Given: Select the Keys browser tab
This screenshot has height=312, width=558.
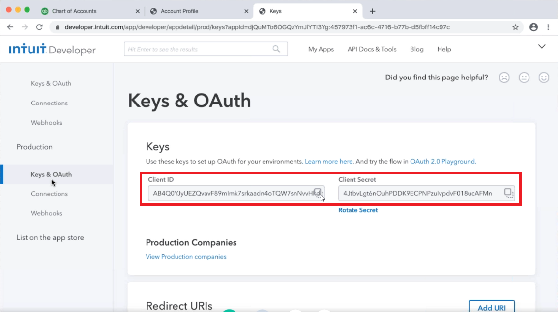Looking at the screenshot, I should pyautogui.click(x=308, y=11).
